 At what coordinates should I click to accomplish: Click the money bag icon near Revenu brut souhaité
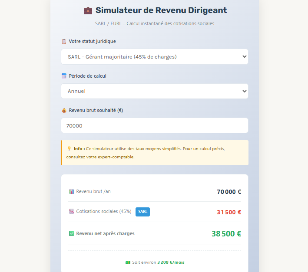pos(64,110)
